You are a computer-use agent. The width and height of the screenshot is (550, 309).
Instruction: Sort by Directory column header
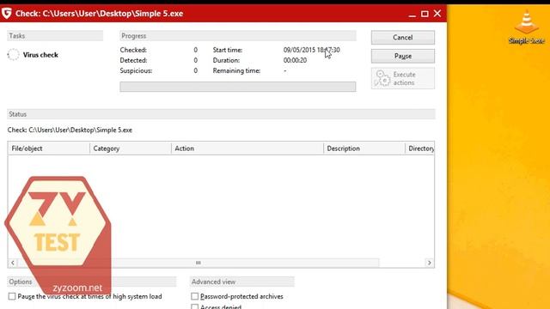420,148
